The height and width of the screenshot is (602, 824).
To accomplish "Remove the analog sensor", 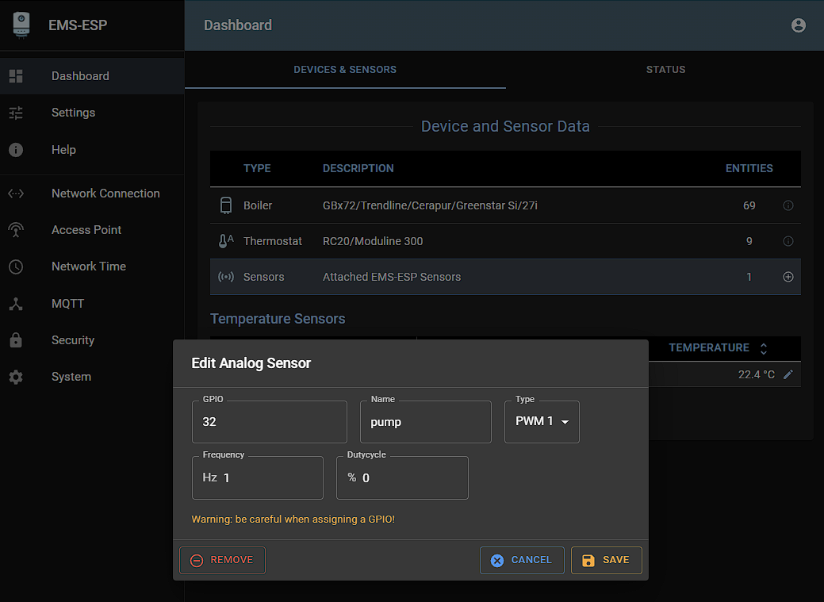I will click(222, 560).
